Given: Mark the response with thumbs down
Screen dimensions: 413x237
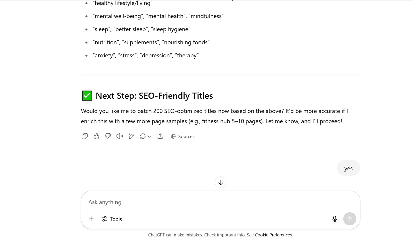Looking at the screenshot, I should tap(108, 136).
